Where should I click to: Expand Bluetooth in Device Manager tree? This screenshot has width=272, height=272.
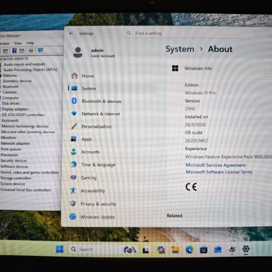tap(10, 86)
